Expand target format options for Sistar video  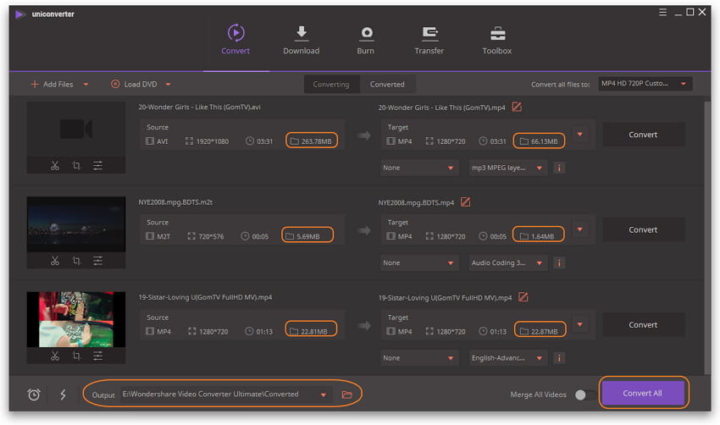[580, 324]
